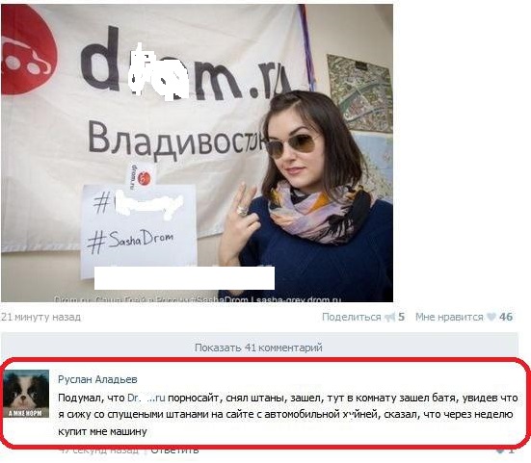
Task: Click the share count number 5
Action: coord(401,318)
